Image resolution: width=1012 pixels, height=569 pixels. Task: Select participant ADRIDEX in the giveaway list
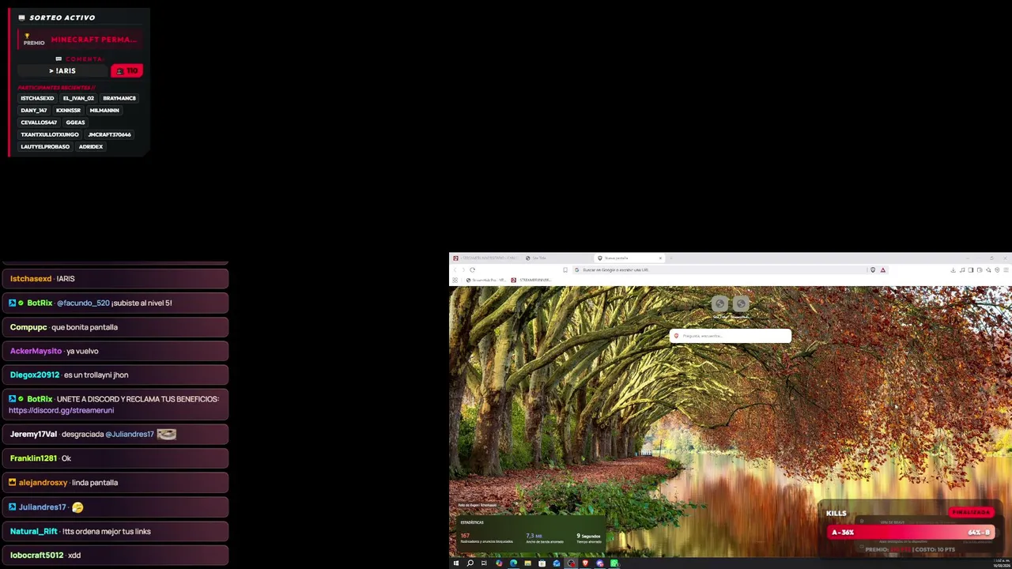91,147
